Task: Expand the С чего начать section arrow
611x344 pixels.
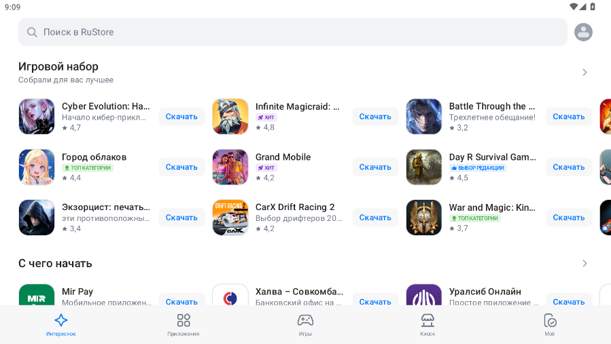Action: pyautogui.click(x=584, y=263)
